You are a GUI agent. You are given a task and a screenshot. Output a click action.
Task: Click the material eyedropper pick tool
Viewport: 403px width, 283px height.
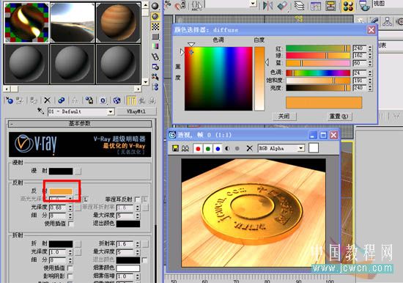click(x=40, y=111)
